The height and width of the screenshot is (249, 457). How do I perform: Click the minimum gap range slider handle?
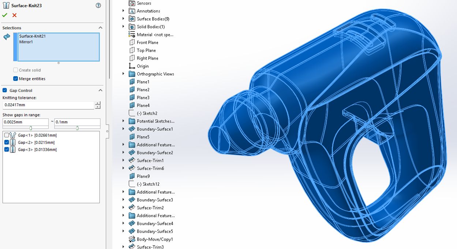click(x=31, y=128)
